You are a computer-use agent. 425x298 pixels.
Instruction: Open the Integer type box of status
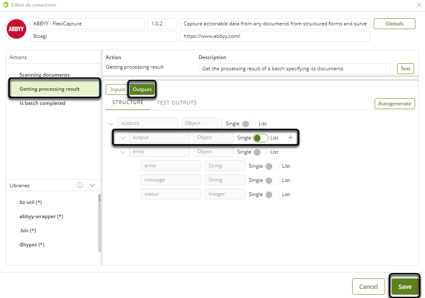(x=225, y=194)
